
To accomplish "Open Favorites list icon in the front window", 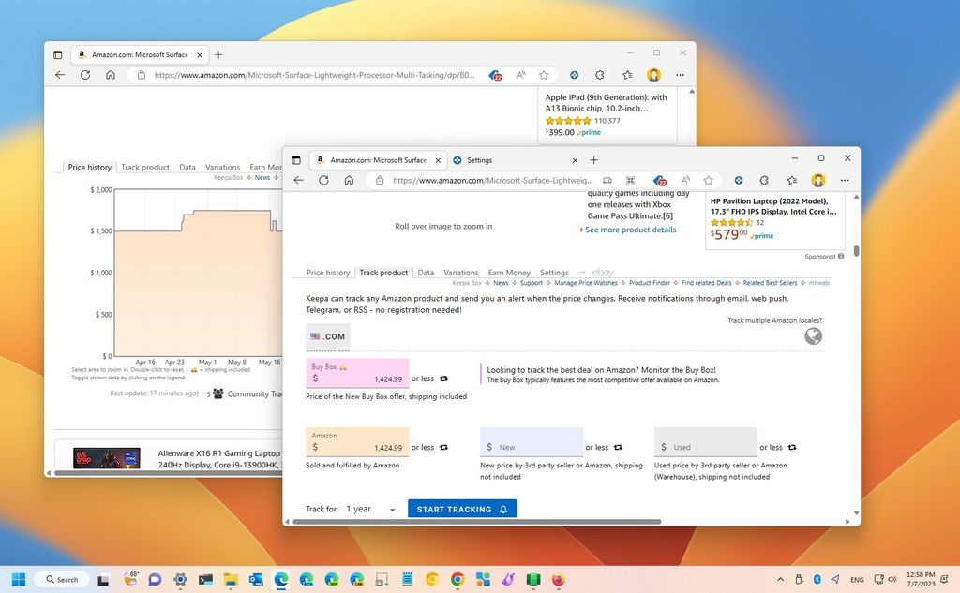I will point(791,180).
